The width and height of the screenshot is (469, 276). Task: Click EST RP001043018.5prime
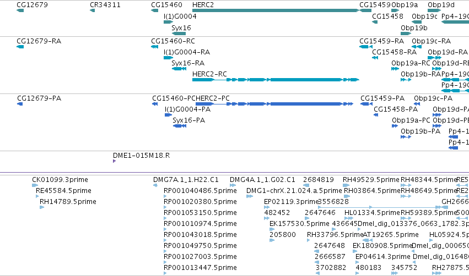[x=200, y=235]
